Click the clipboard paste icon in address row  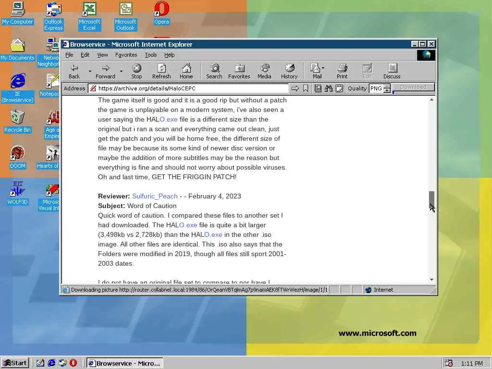339,88
